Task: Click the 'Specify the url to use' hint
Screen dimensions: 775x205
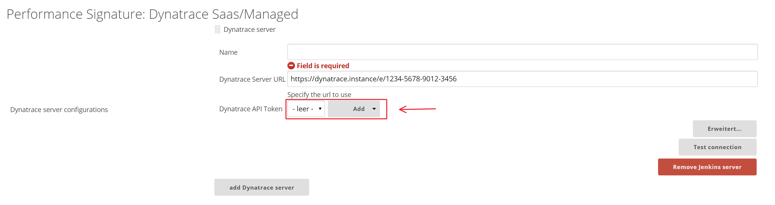Action: [319, 95]
